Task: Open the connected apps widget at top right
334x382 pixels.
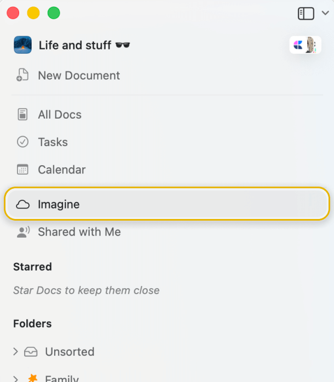Action: (x=305, y=45)
